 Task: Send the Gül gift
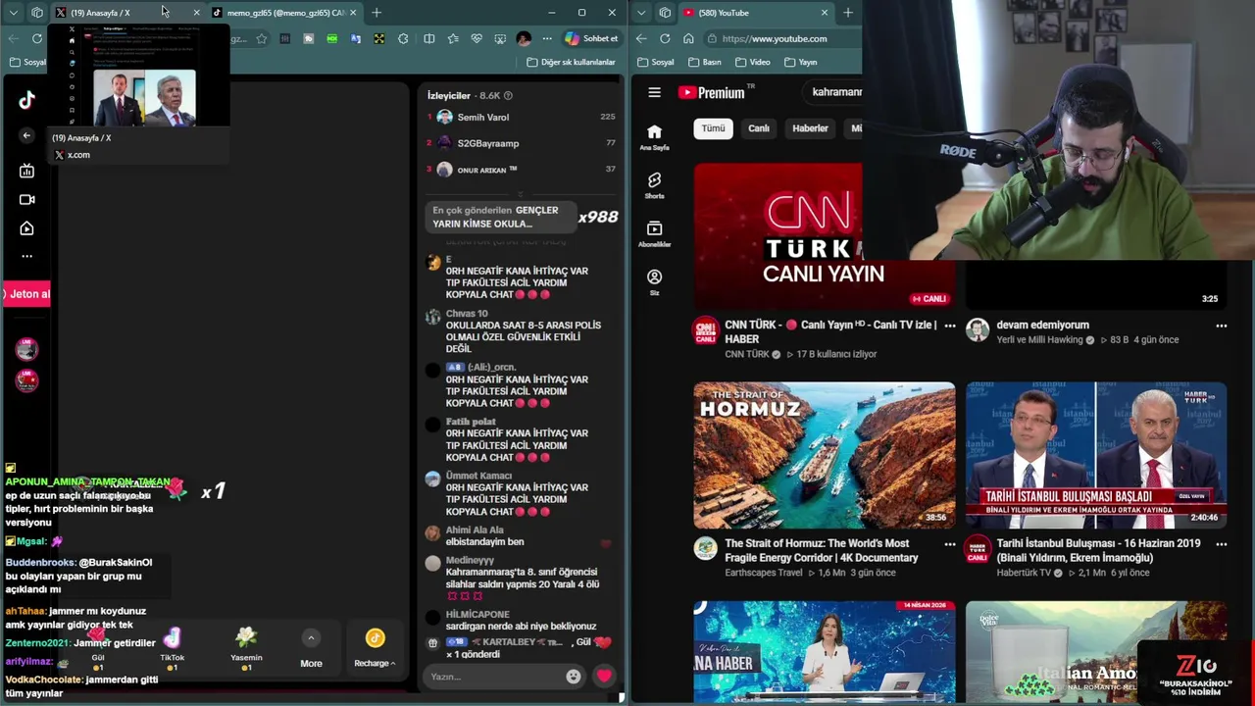[98, 647]
